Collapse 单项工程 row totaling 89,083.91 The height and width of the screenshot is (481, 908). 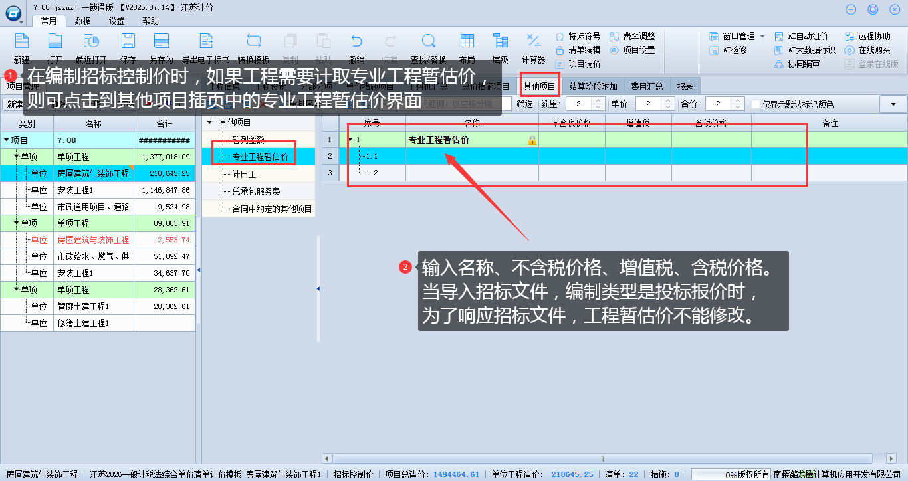pyautogui.click(x=17, y=223)
